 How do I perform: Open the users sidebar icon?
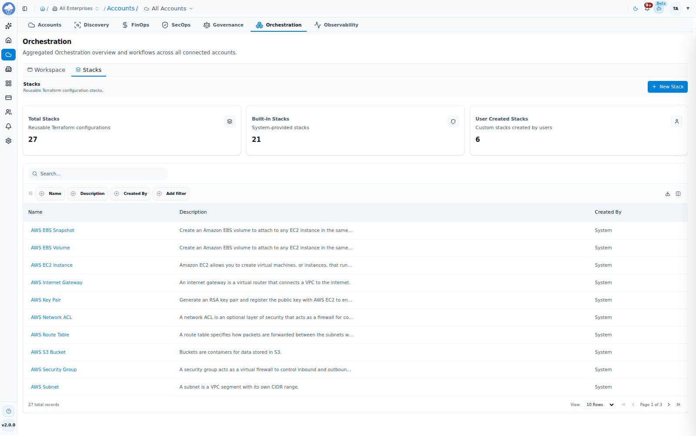[x=8, y=112]
